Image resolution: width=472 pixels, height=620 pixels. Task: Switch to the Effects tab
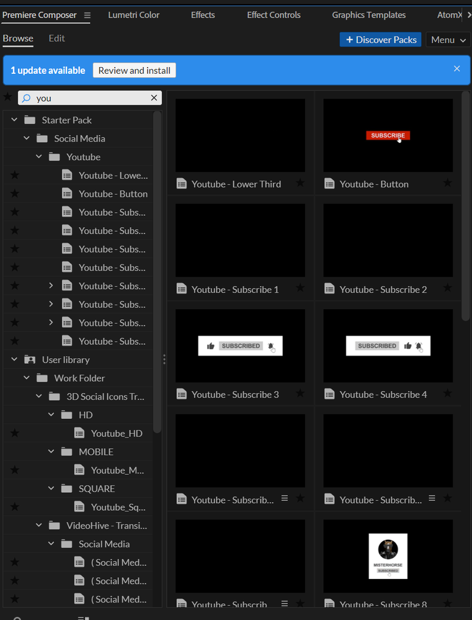(203, 15)
